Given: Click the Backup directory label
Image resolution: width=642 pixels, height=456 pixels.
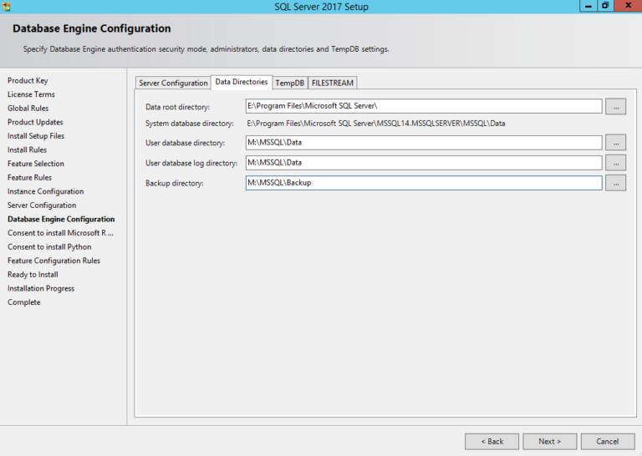Looking at the screenshot, I should [175, 184].
